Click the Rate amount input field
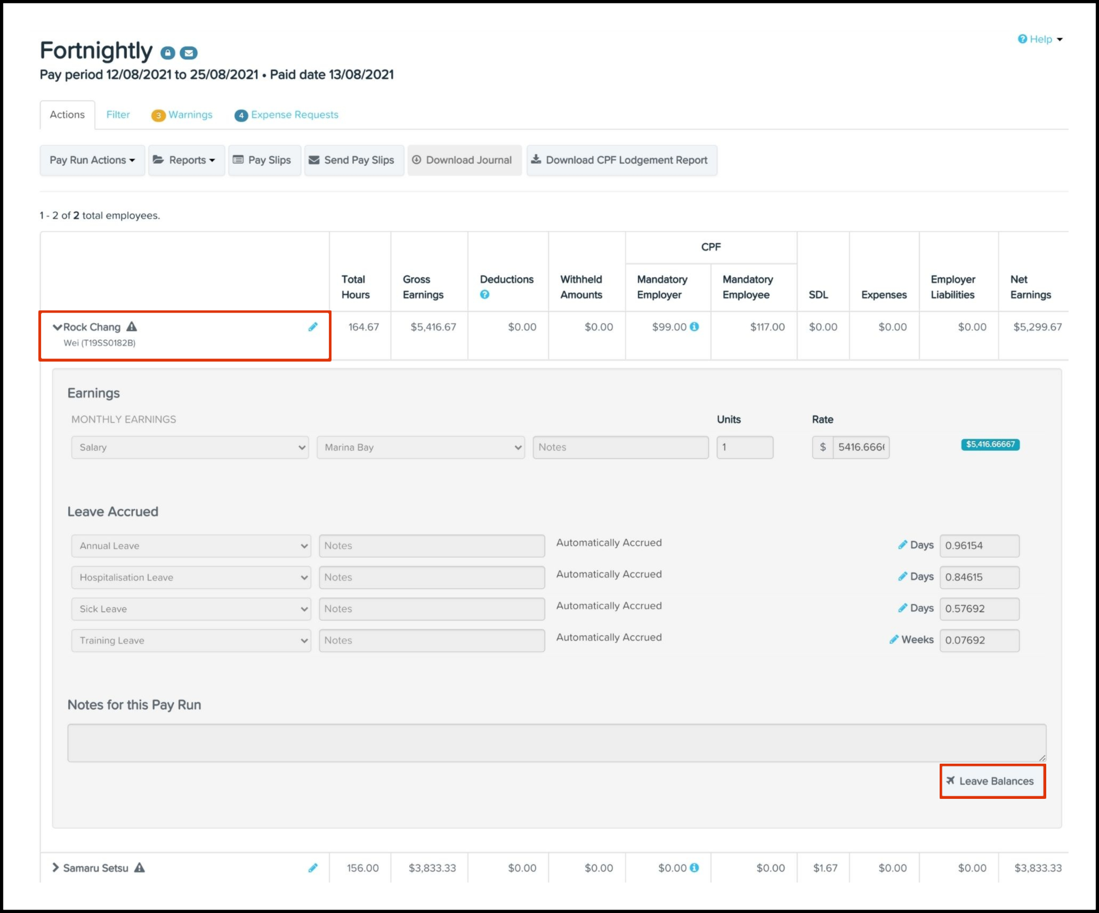The image size is (1099, 913). point(861,447)
